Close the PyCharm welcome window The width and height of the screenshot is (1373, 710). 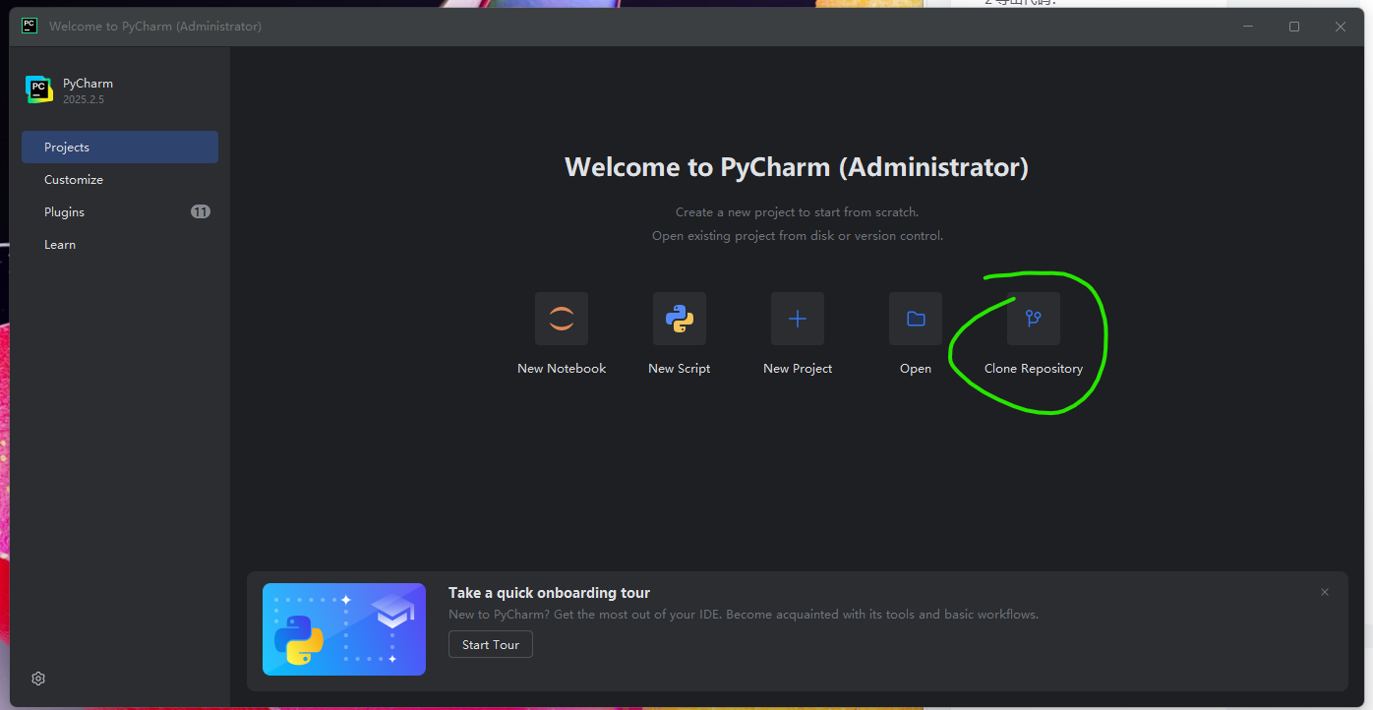point(1341,27)
